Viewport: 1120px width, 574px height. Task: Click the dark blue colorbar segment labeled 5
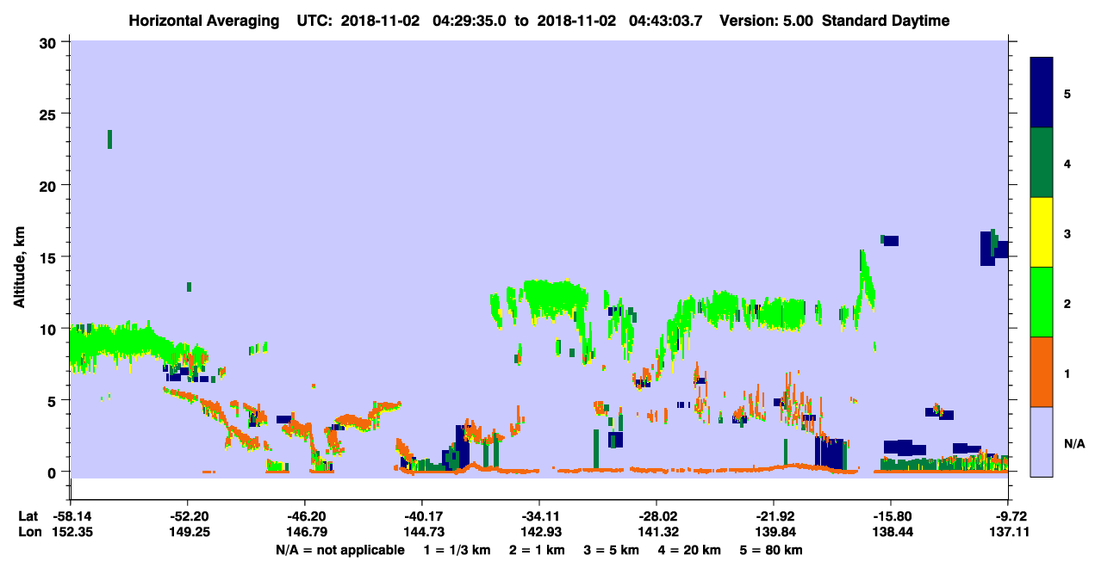click(x=1042, y=93)
